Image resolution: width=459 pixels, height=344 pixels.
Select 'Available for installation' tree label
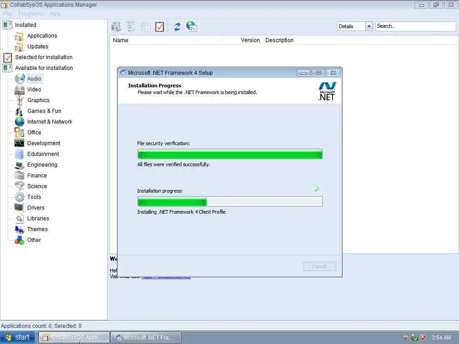[44, 68]
